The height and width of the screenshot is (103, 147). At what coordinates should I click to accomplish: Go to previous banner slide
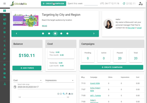tap(16, 33)
